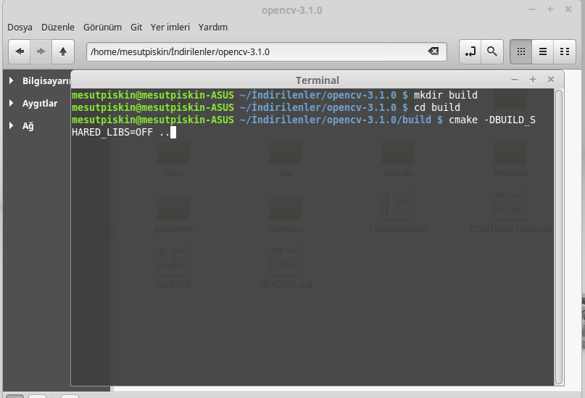Open the Dosya menu
Screen dimensions: 585x398
(x=20, y=27)
